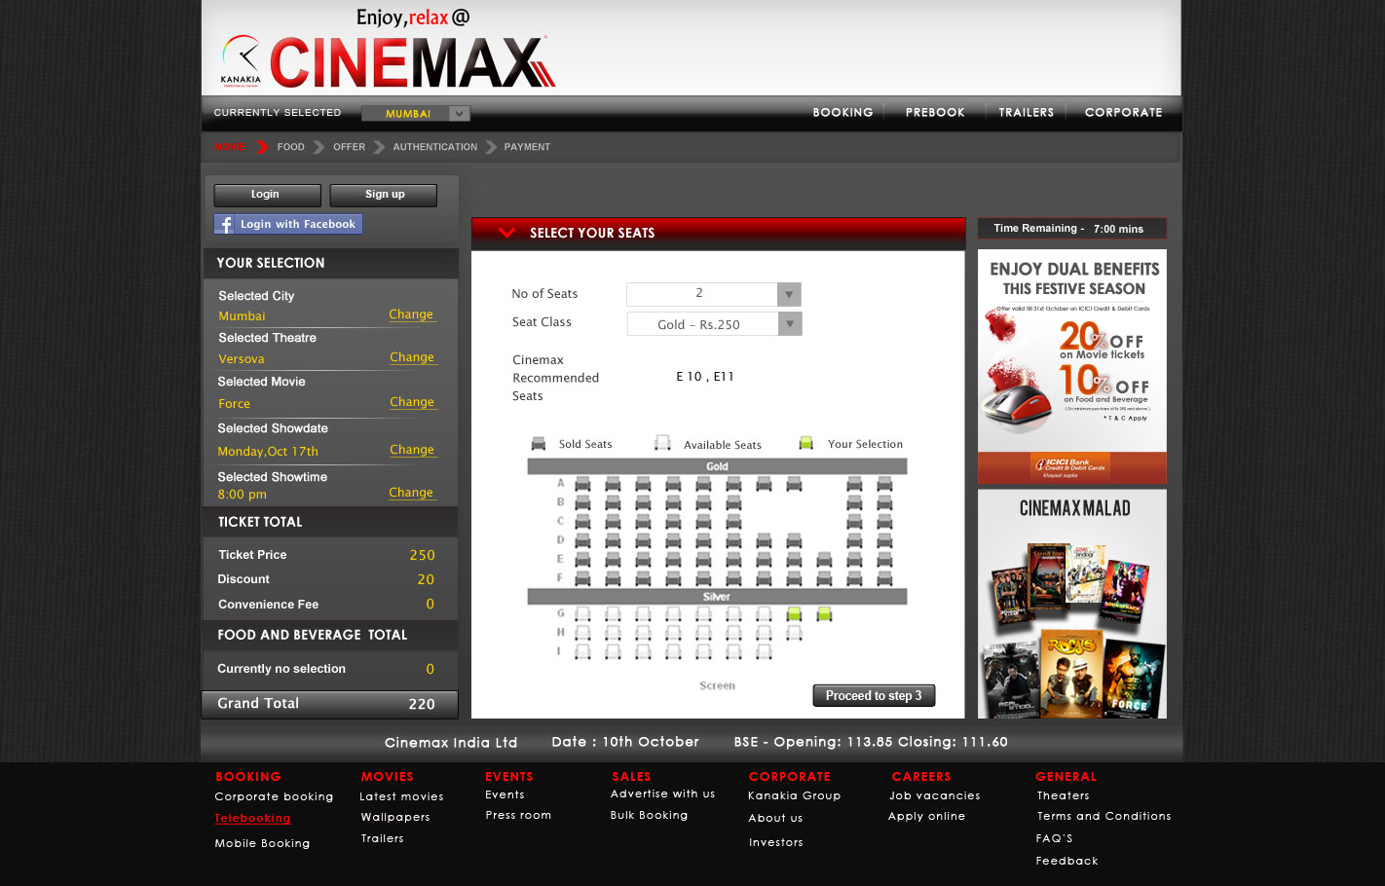This screenshot has height=886, width=1385.
Task: Open the Telebooking footer link
Action: point(252,819)
